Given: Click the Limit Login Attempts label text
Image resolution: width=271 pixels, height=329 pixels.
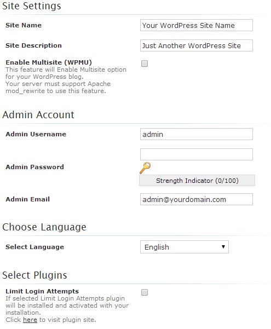Looking at the screenshot, I should click(x=42, y=291).
